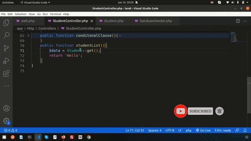Open the File menu
Viewport: 251px width, 141px height.
pos(3,14)
